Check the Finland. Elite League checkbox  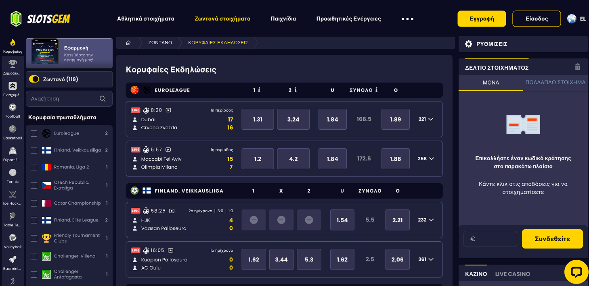coord(34,220)
